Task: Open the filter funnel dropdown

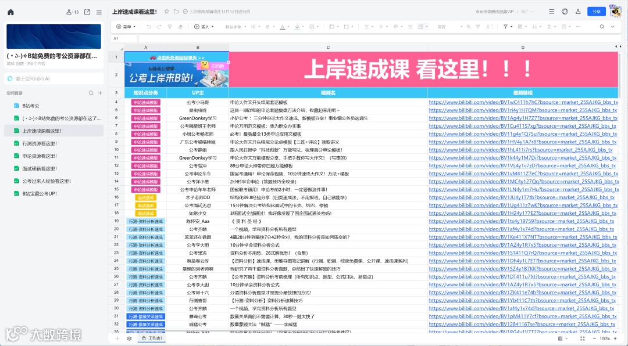Action: point(508,27)
